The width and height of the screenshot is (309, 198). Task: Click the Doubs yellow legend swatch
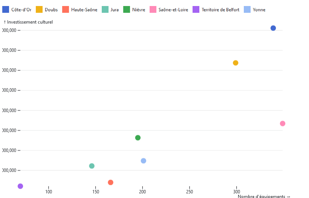click(x=39, y=9)
